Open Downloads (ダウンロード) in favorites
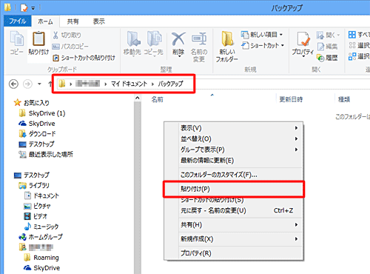This screenshot has height=274, width=370. click(37, 134)
